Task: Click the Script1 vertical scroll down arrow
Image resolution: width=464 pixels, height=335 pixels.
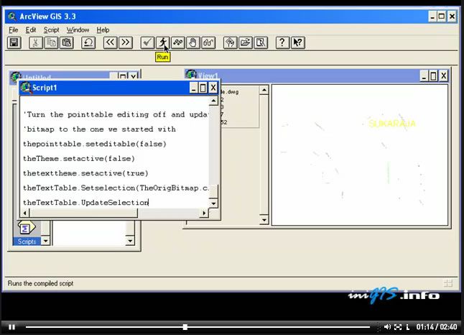Action: [213, 203]
